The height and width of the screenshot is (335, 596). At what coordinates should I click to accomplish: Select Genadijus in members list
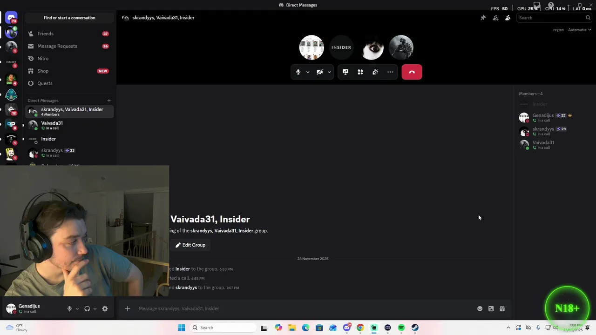(553, 118)
